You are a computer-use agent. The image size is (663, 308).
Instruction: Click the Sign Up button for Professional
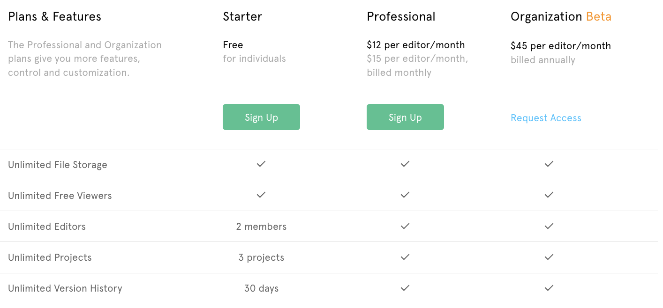click(405, 117)
